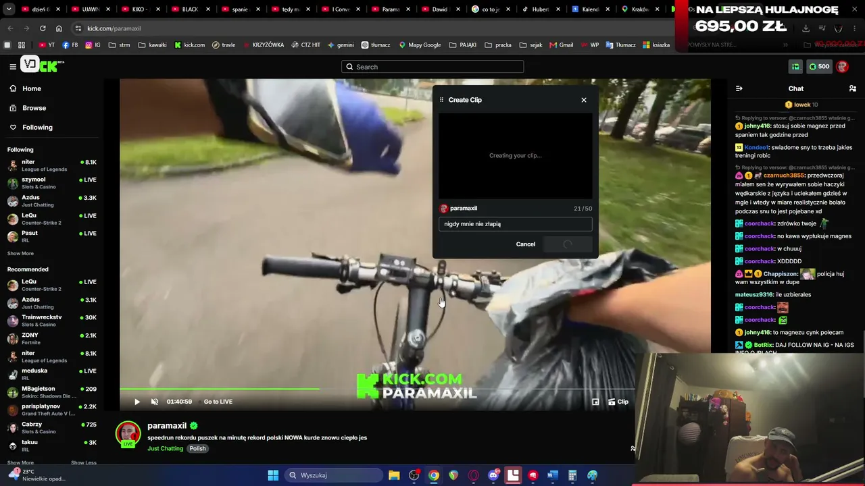Open File Explorer from the taskbar
The width and height of the screenshot is (865, 486).
coord(394,475)
